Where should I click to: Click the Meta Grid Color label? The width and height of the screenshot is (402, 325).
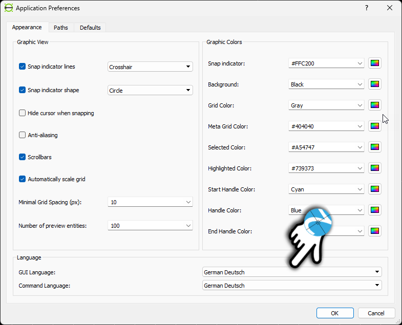pyautogui.click(x=228, y=126)
